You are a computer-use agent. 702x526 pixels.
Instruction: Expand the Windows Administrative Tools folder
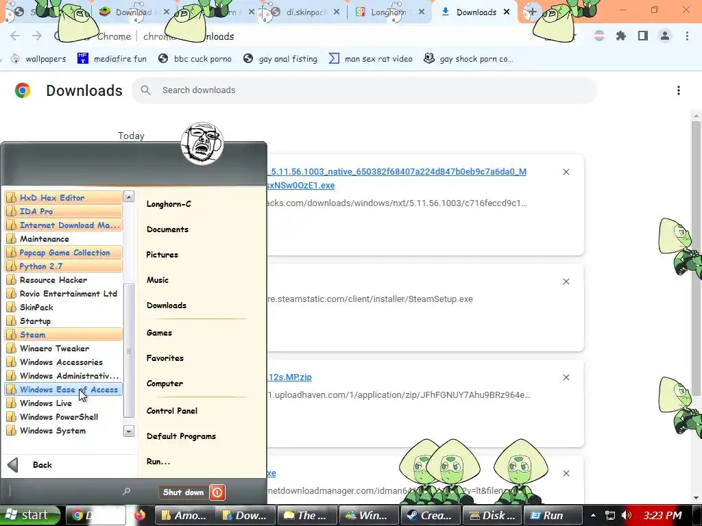coord(64,376)
